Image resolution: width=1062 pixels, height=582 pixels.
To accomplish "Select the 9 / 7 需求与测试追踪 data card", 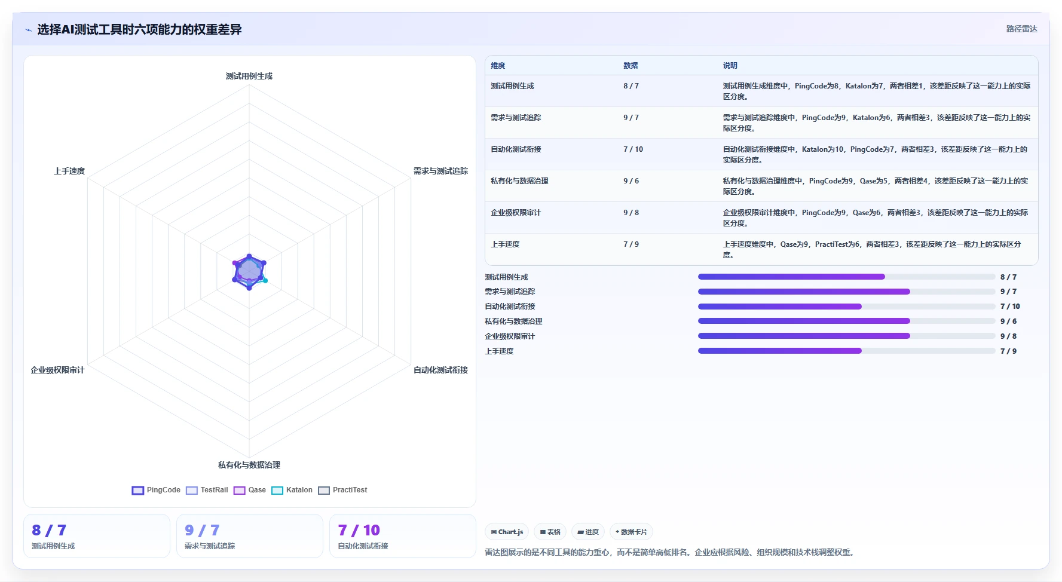I will click(250, 536).
